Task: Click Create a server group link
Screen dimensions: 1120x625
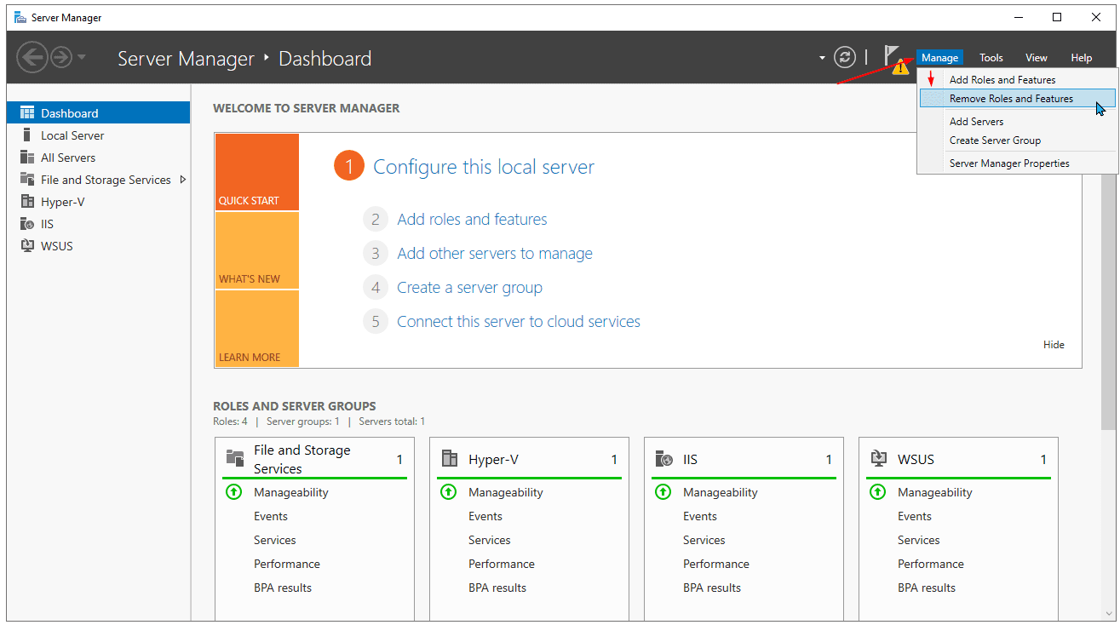Action: [469, 288]
